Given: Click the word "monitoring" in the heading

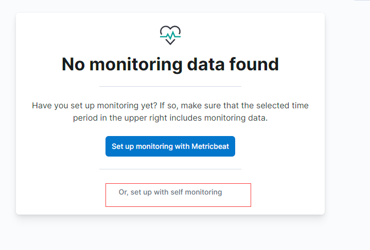Looking at the screenshot, I should [136, 65].
